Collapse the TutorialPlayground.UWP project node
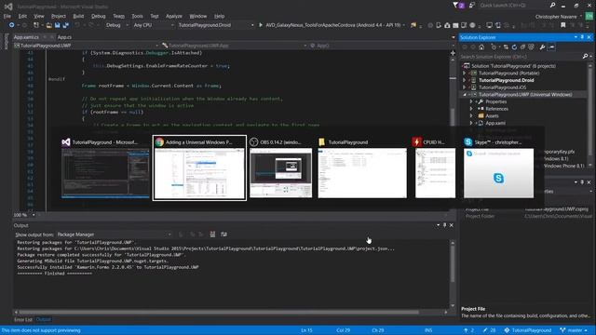The width and height of the screenshot is (596, 335). [464, 95]
